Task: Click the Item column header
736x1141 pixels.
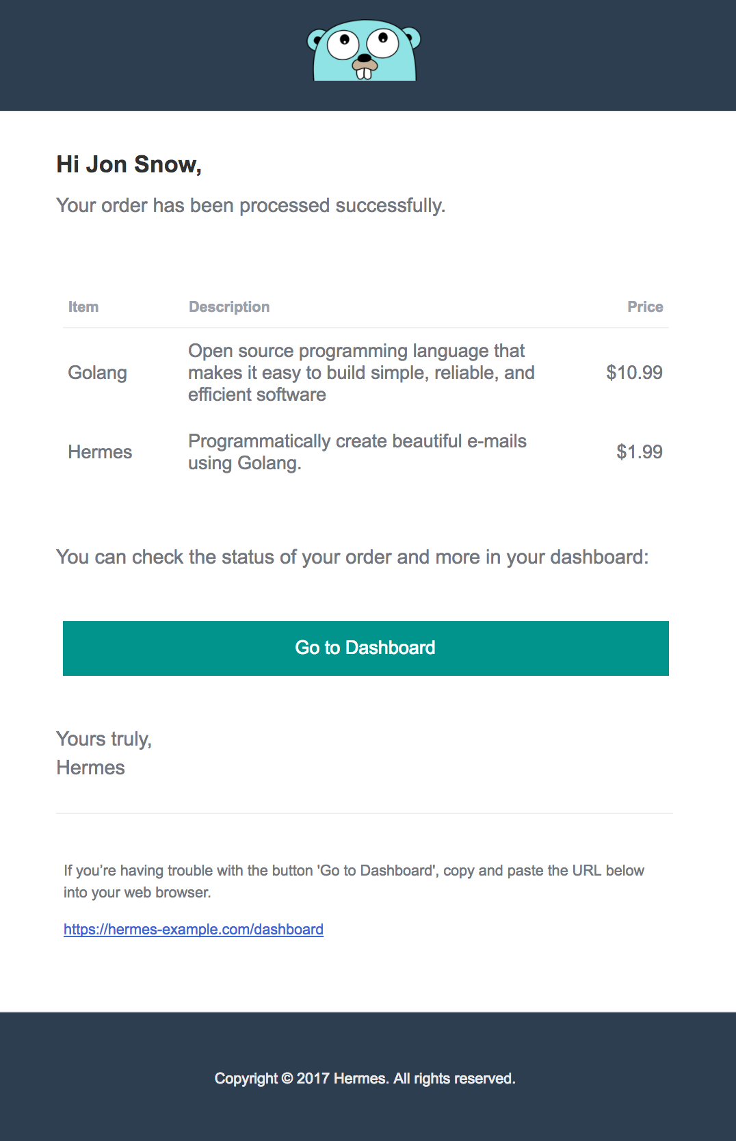Action: [83, 307]
